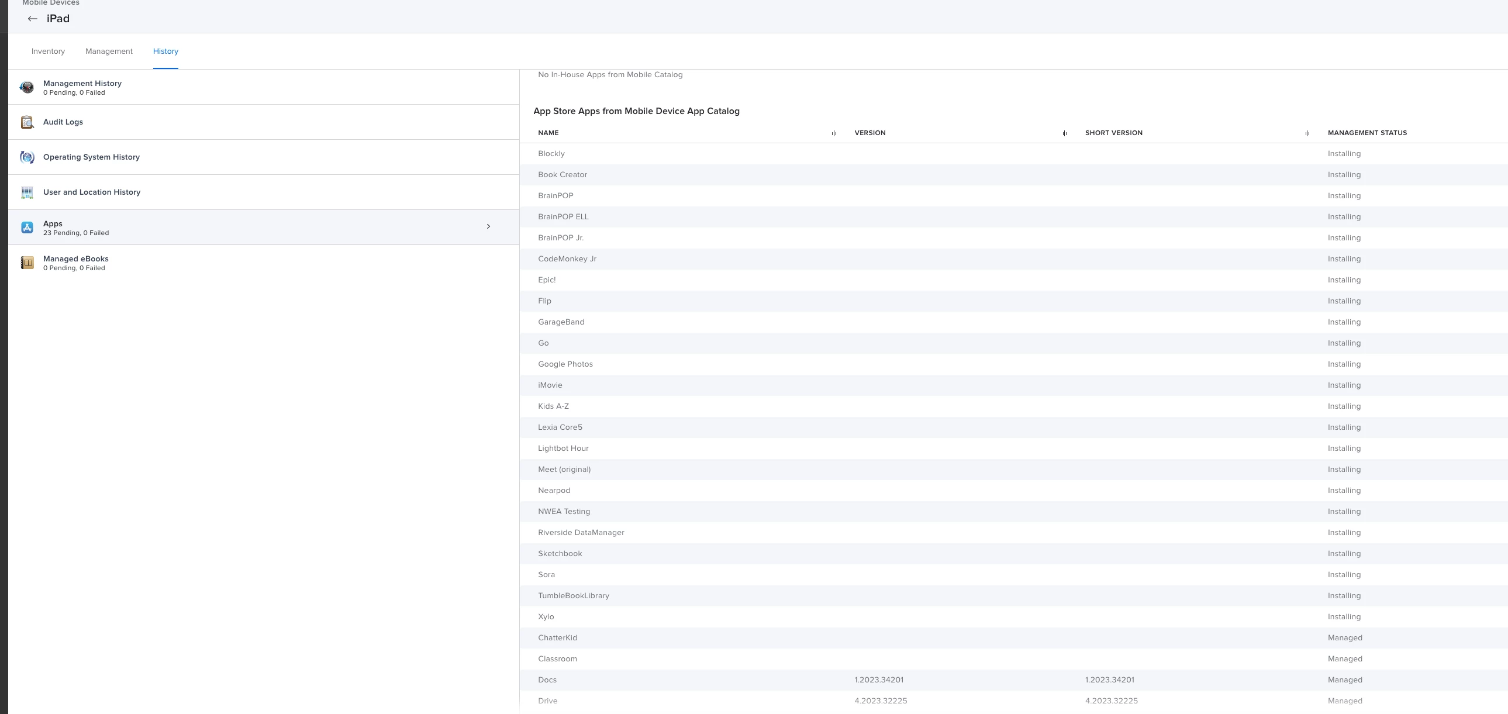Click the Riverside DataManager app name

coord(581,533)
